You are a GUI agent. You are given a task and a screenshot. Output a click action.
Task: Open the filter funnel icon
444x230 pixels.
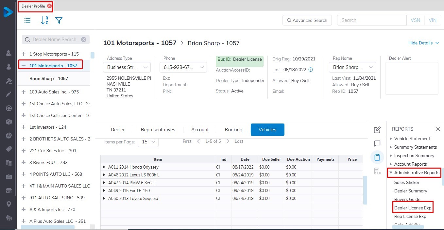click(x=59, y=20)
